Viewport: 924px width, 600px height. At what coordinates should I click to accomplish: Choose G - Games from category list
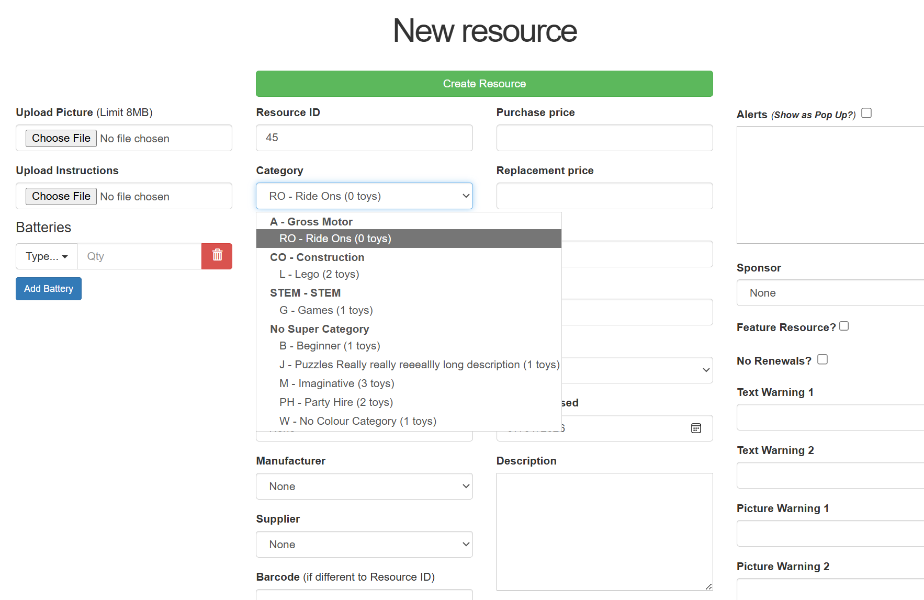[x=326, y=310]
